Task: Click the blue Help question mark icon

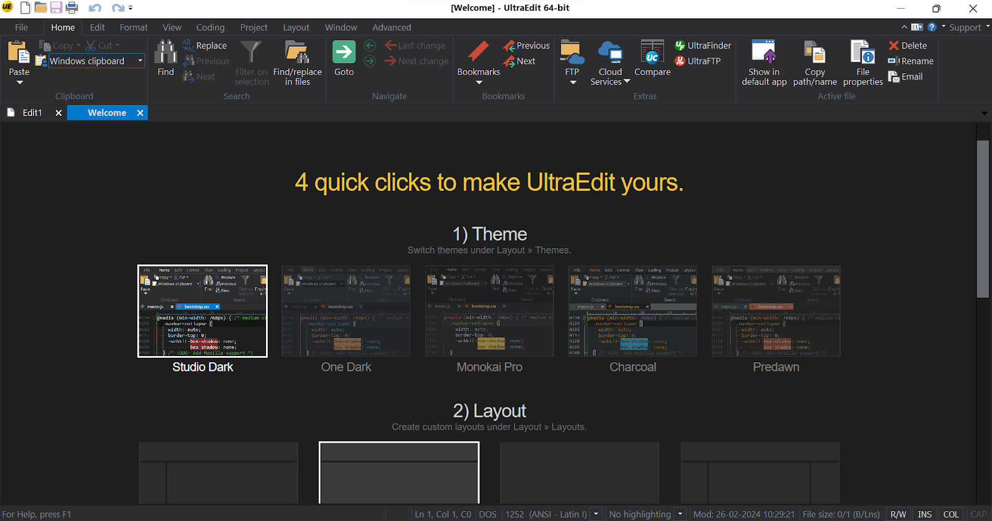Action: [x=932, y=27]
